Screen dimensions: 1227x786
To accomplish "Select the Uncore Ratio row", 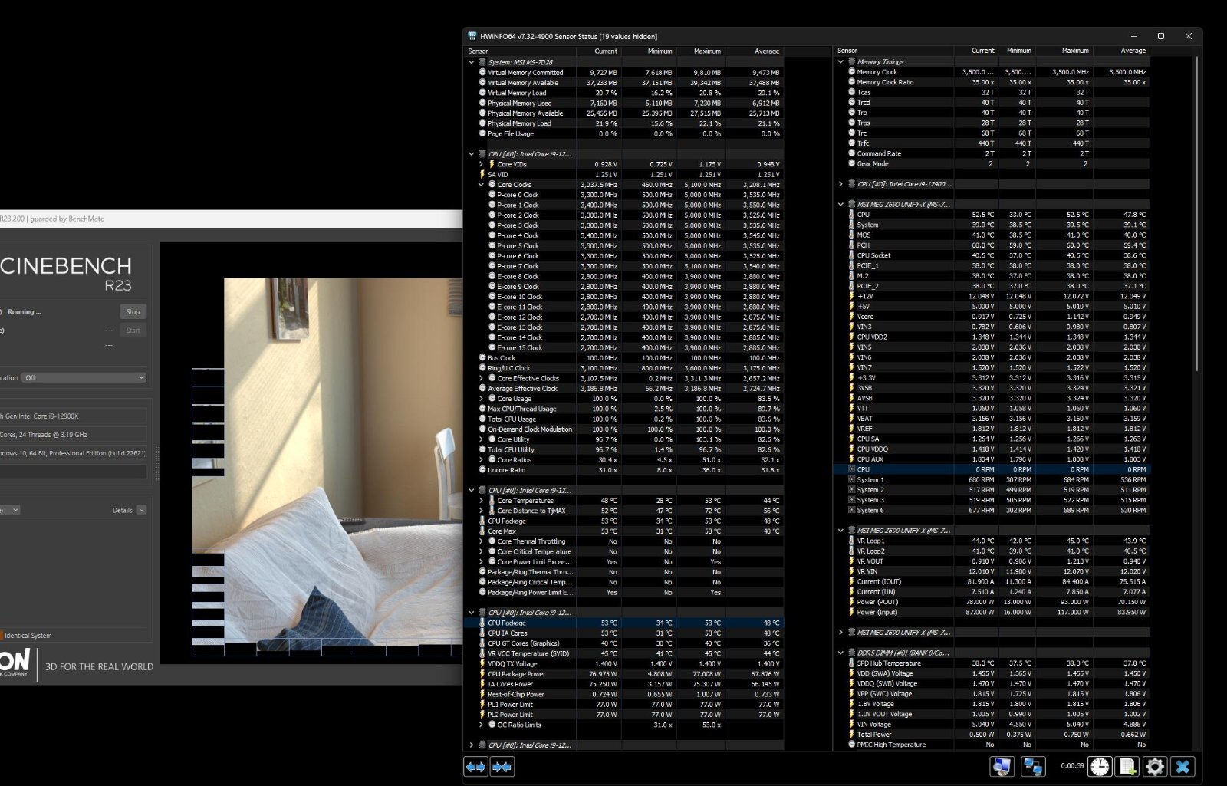I will (624, 470).
